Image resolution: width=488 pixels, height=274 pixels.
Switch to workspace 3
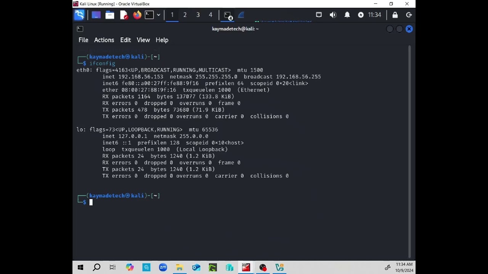(198, 15)
